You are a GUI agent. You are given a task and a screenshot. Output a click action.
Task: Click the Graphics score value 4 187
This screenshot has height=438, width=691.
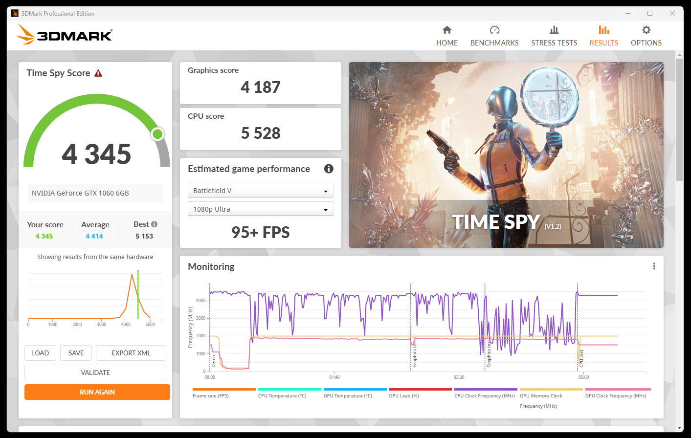pos(261,87)
